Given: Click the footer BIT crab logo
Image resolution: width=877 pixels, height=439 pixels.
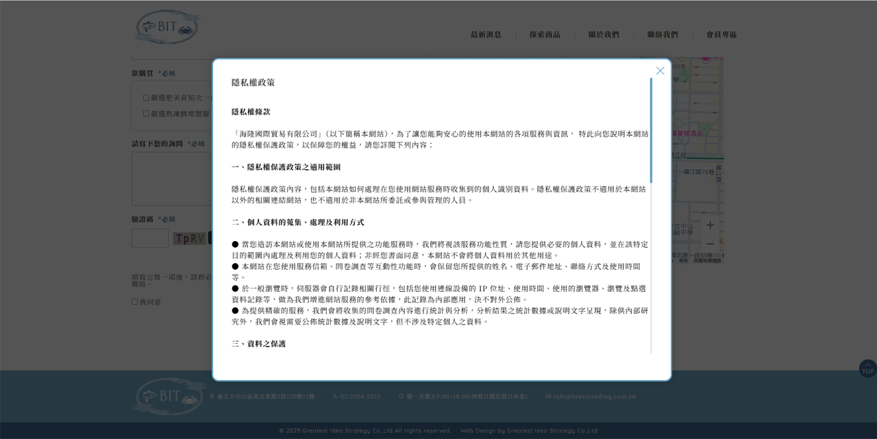Looking at the screenshot, I should (x=169, y=397).
